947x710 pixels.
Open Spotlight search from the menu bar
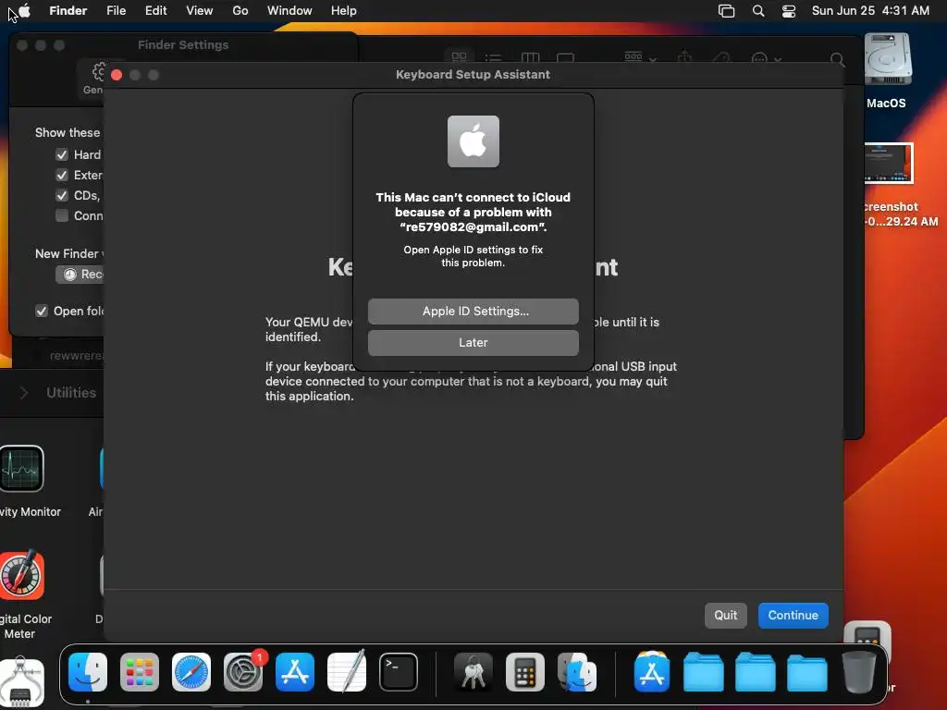[x=758, y=11]
